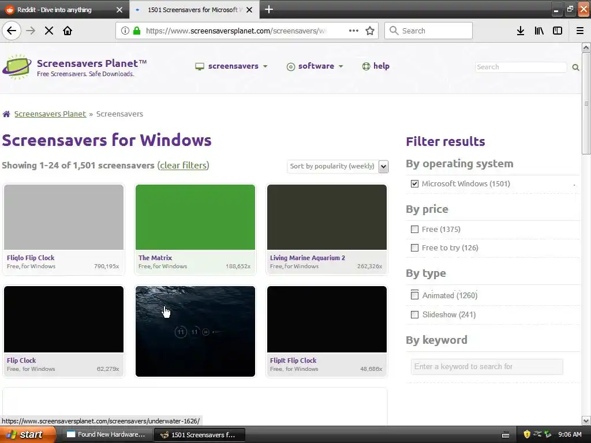Enable the Slideshow (241) type filter
The width and height of the screenshot is (591, 443).
click(414, 314)
